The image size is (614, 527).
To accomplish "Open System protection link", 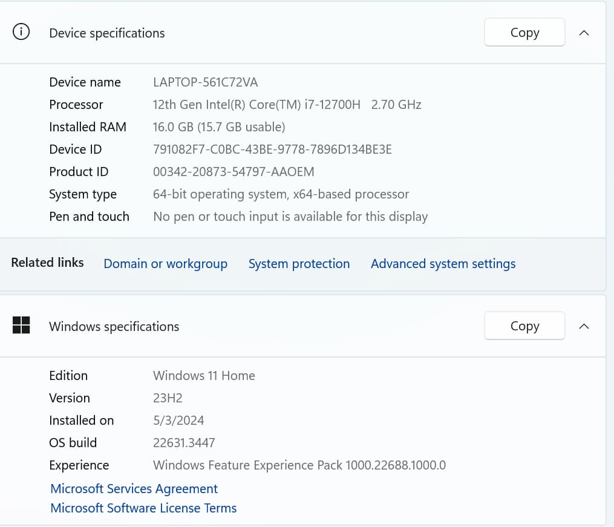I will click(299, 264).
